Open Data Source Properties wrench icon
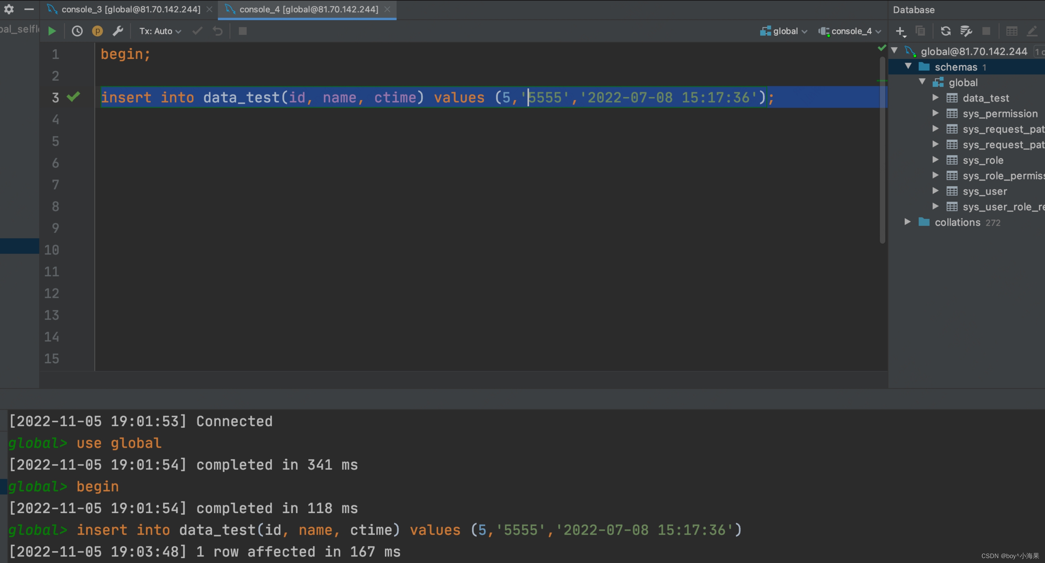This screenshot has height=563, width=1045. coord(966,31)
